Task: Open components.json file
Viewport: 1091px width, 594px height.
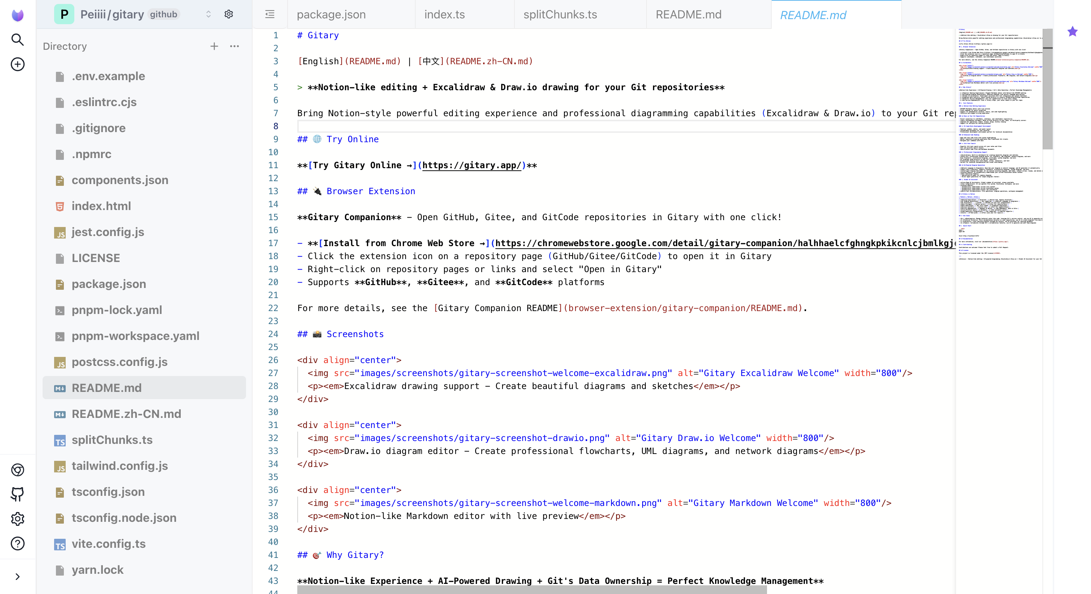Action: click(x=144, y=180)
